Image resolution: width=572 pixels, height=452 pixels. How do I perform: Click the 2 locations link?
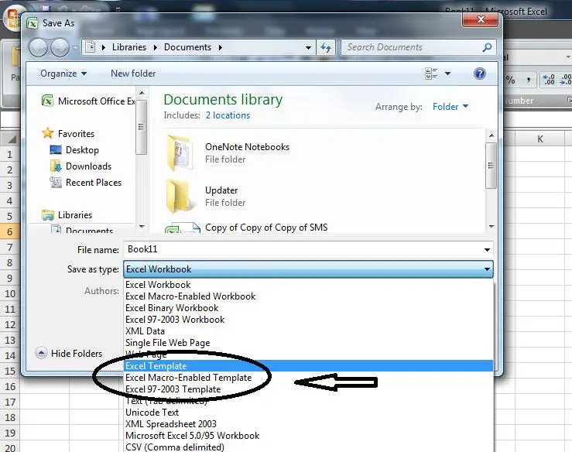pos(228,115)
